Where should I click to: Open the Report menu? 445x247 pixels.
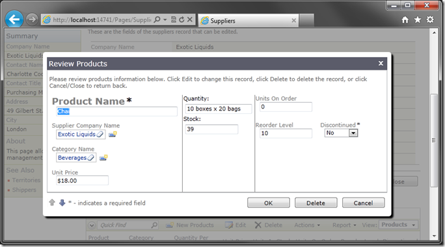(x=344, y=225)
